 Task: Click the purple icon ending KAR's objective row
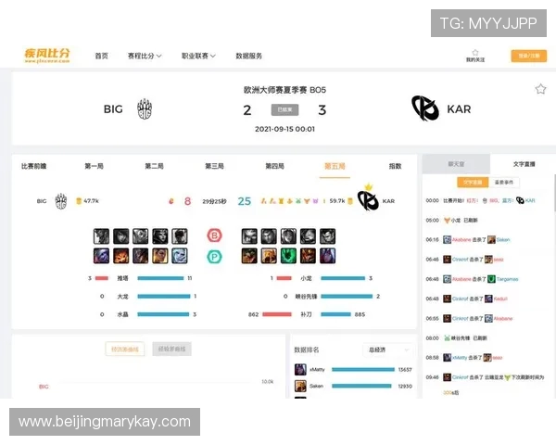coord(315,201)
